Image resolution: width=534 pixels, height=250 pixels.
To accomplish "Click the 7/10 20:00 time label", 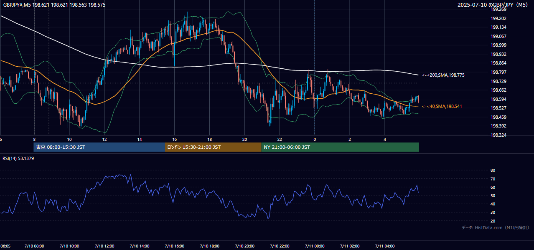I will pos(245,246).
